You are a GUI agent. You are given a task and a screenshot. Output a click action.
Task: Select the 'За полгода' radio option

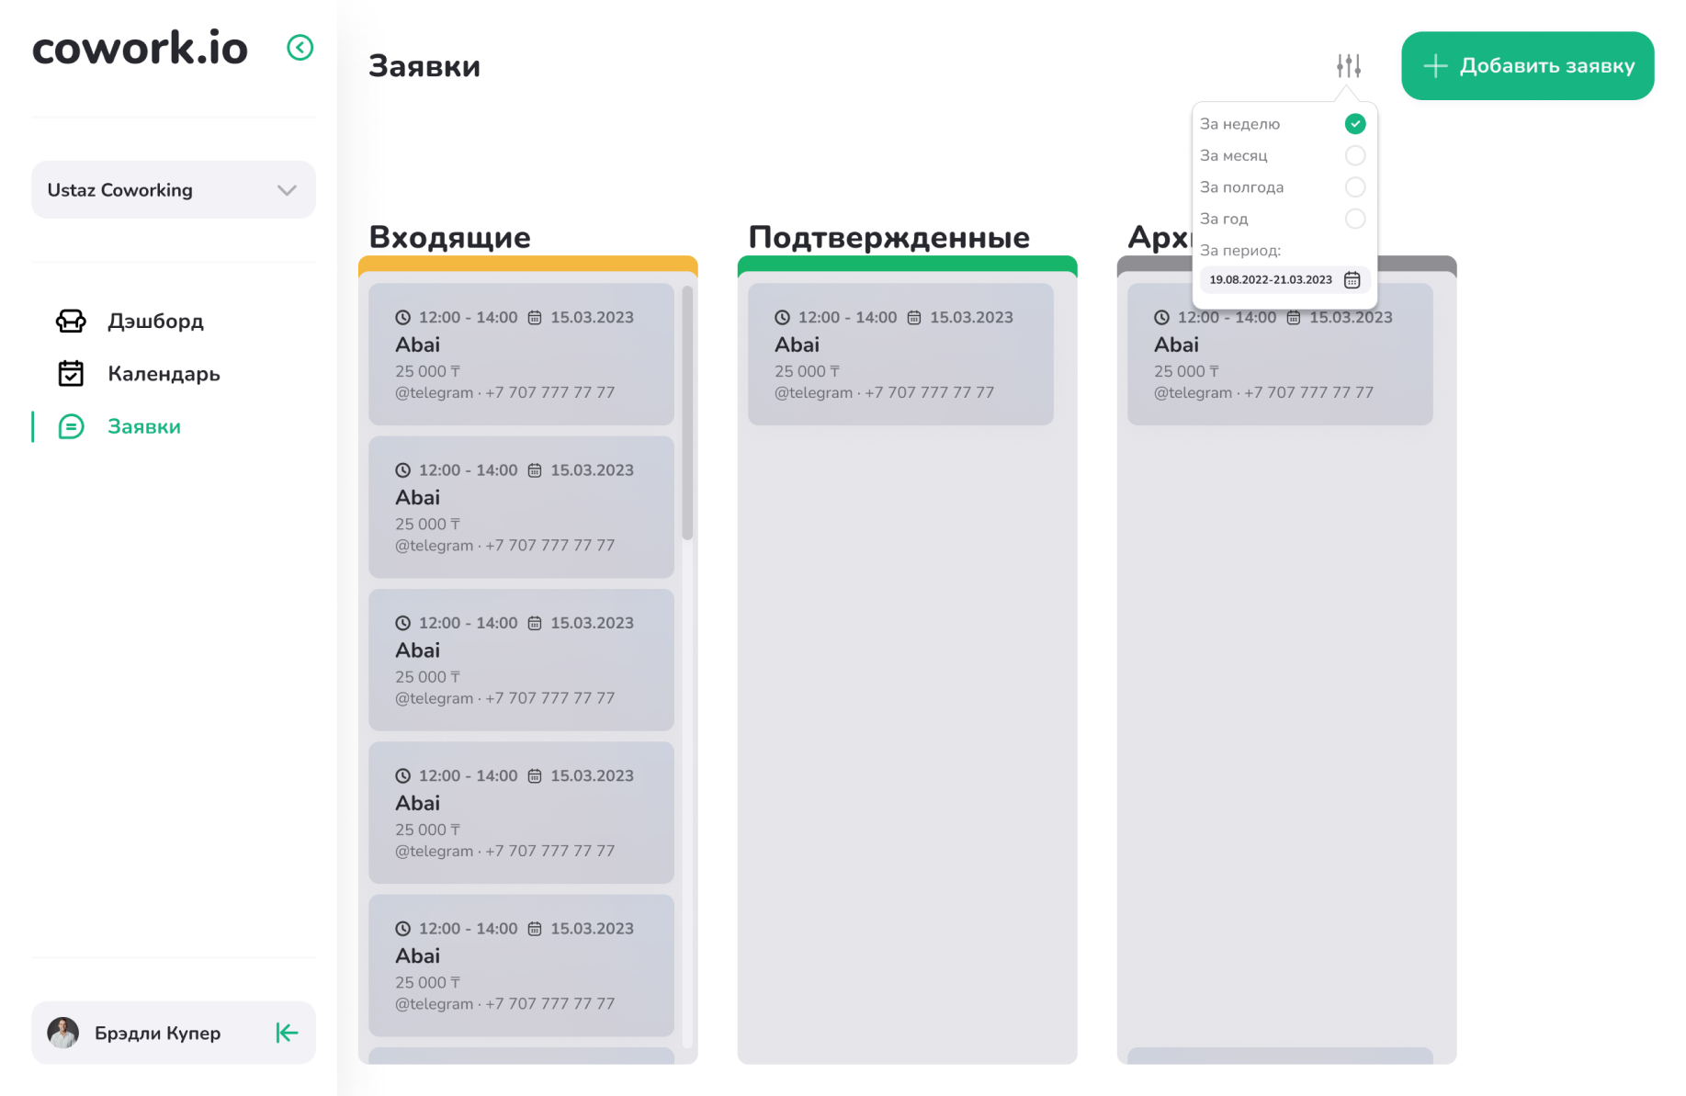pos(1354,187)
